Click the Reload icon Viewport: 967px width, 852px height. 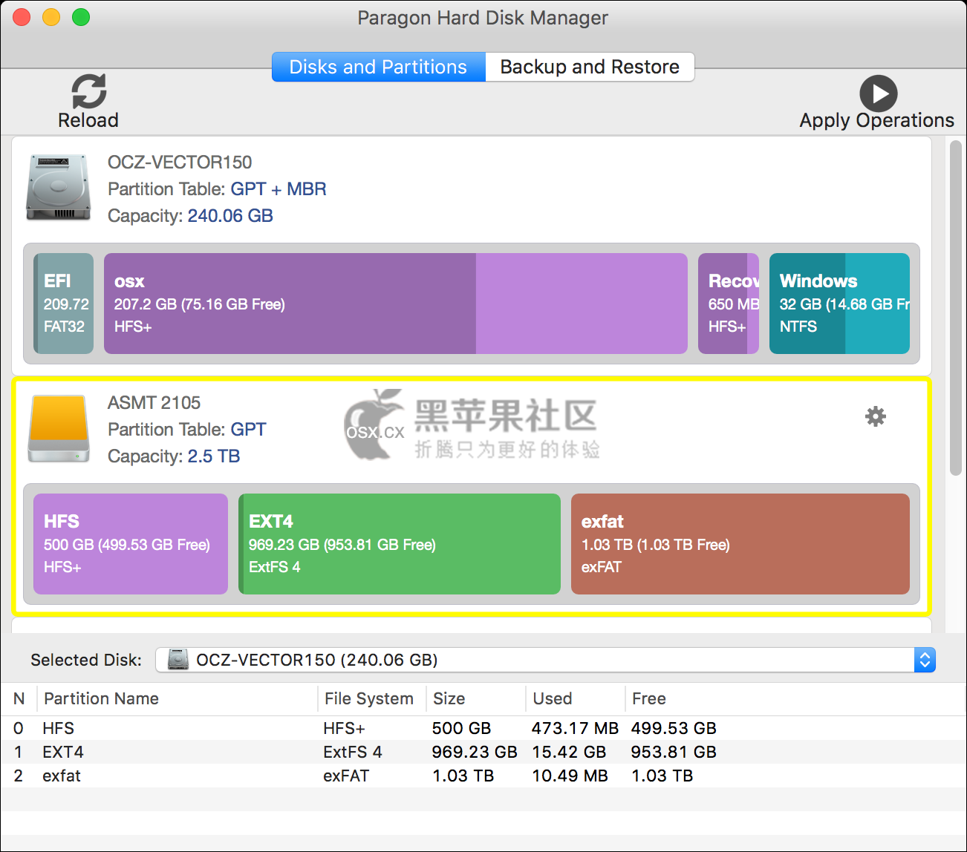coord(88,91)
